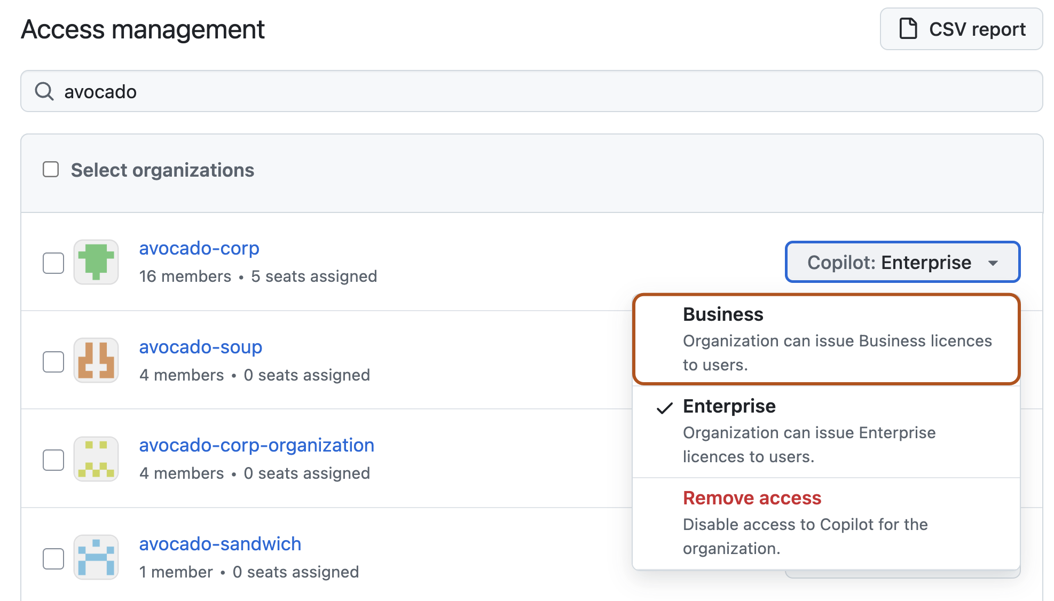Image resolution: width=1054 pixels, height=601 pixels.
Task: Check the checkbox next to avocado-corp
Action: coord(53,262)
